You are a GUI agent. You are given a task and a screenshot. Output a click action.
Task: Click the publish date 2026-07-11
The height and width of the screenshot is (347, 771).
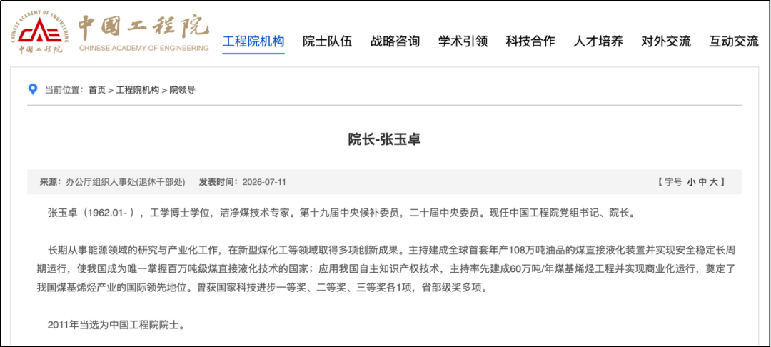(x=264, y=182)
